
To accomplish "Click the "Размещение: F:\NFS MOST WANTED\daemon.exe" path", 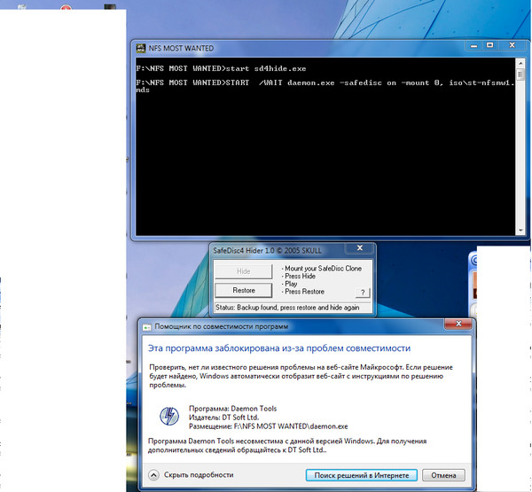I will pos(269,426).
